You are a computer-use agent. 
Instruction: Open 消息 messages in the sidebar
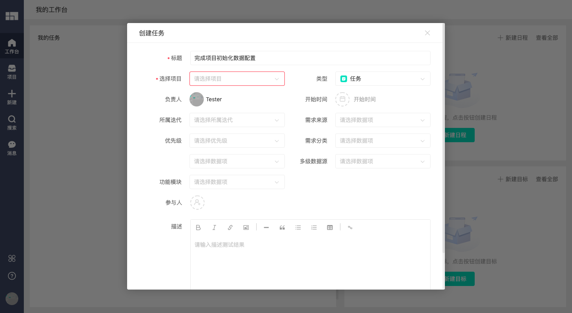coord(12,148)
